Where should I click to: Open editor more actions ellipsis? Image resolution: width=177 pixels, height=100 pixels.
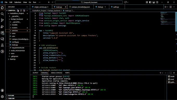pos(174,7)
